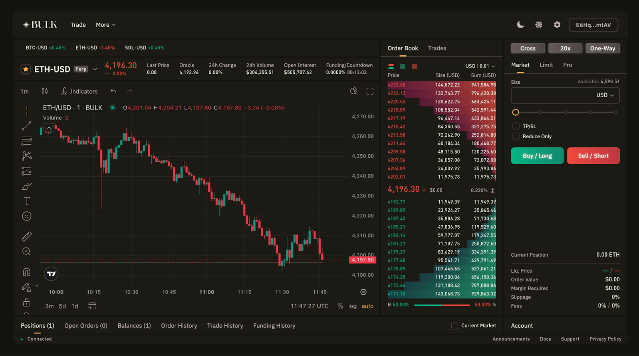Select the BTC-USD ticker
This screenshot has width=639, height=356.
coord(46,47)
